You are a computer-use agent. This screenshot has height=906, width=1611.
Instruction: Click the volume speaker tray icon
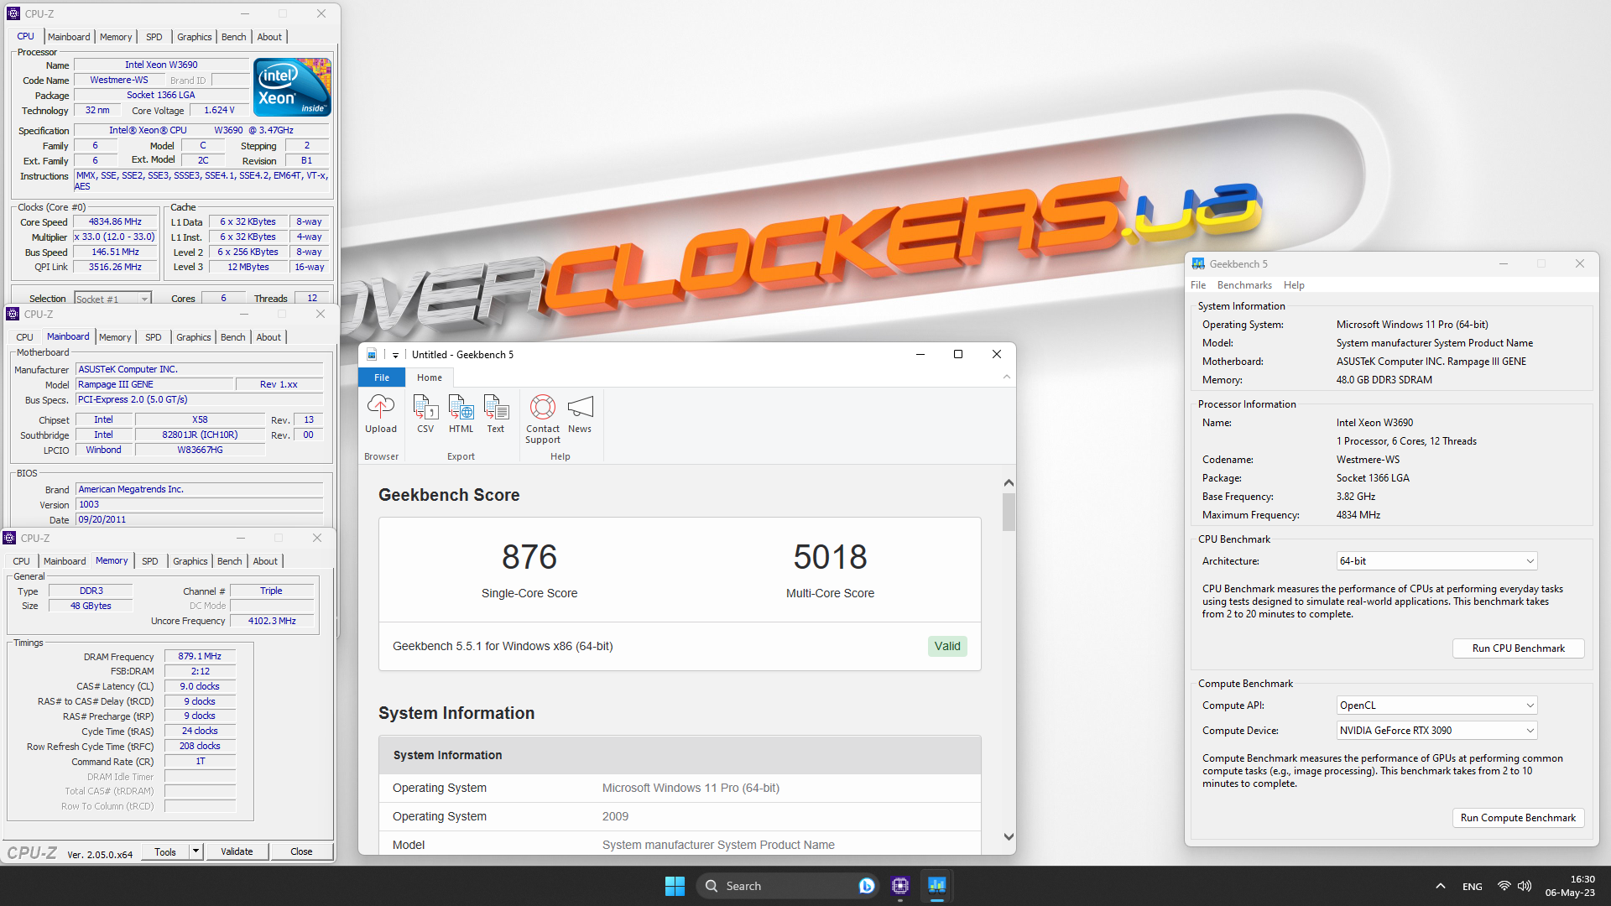coord(1525,886)
